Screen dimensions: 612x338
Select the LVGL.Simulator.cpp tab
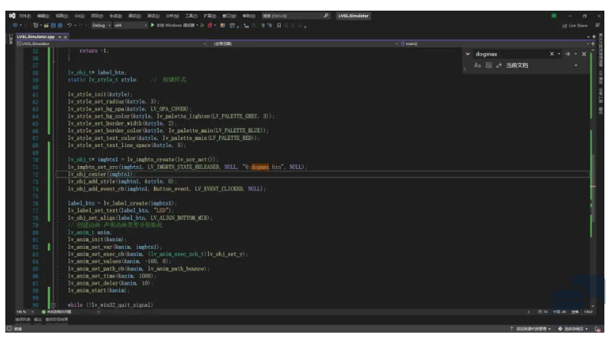point(36,37)
